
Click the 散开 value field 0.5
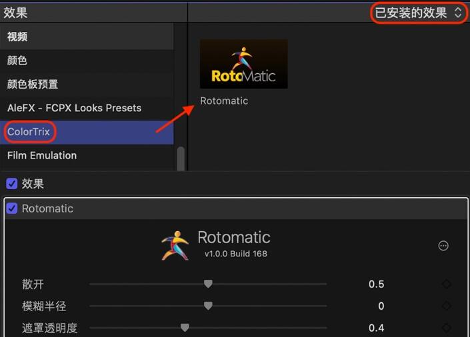(376, 284)
